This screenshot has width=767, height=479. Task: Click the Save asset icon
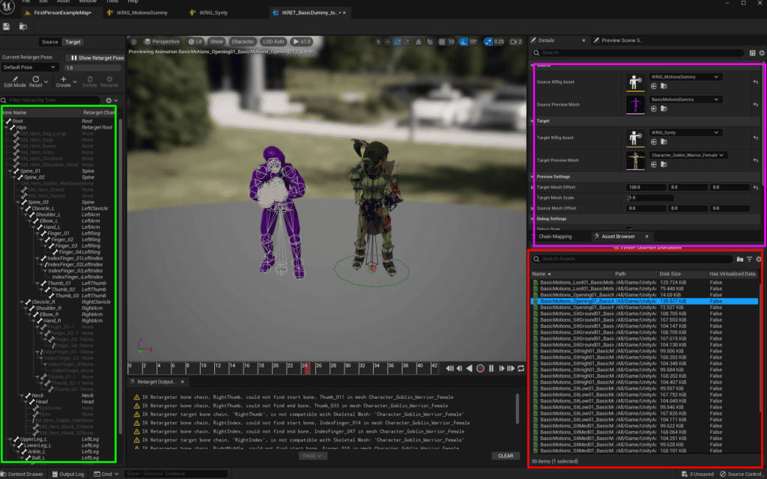[x=6, y=26]
